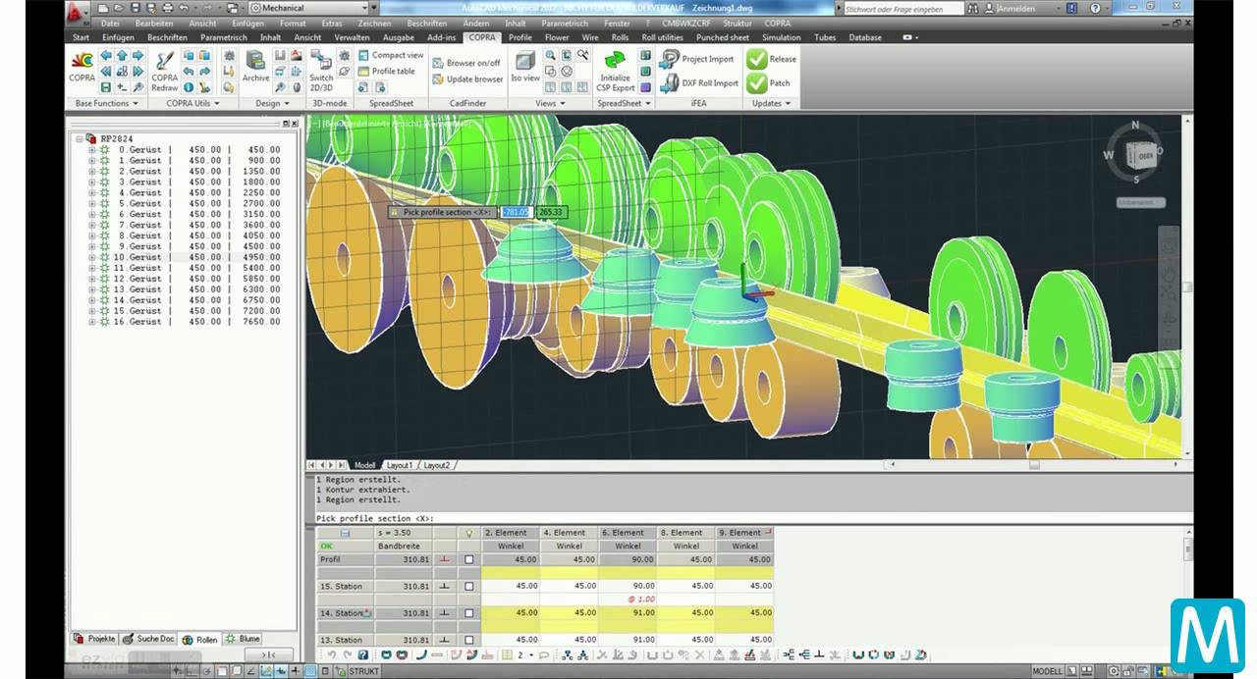1257x679 pixels.
Task: Click the zoom magnifier icon in Views panel
Action: point(551,55)
